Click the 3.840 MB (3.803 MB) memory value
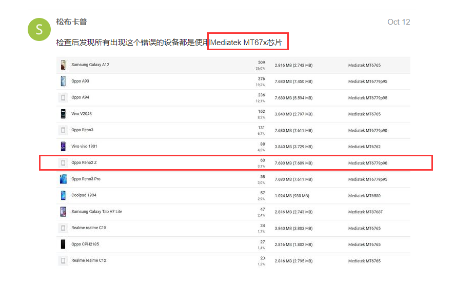455x288 pixels. (293, 228)
